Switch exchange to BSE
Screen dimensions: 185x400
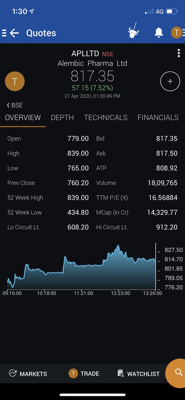click(x=14, y=105)
